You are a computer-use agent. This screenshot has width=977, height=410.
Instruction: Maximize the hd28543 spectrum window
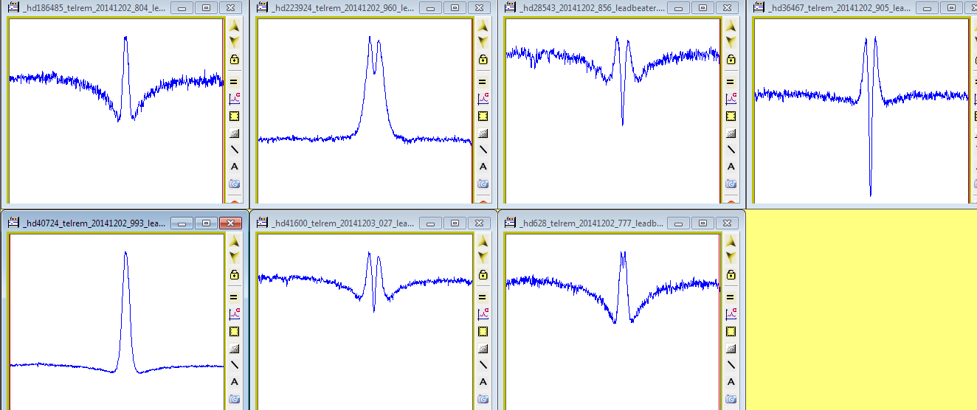pos(702,8)
